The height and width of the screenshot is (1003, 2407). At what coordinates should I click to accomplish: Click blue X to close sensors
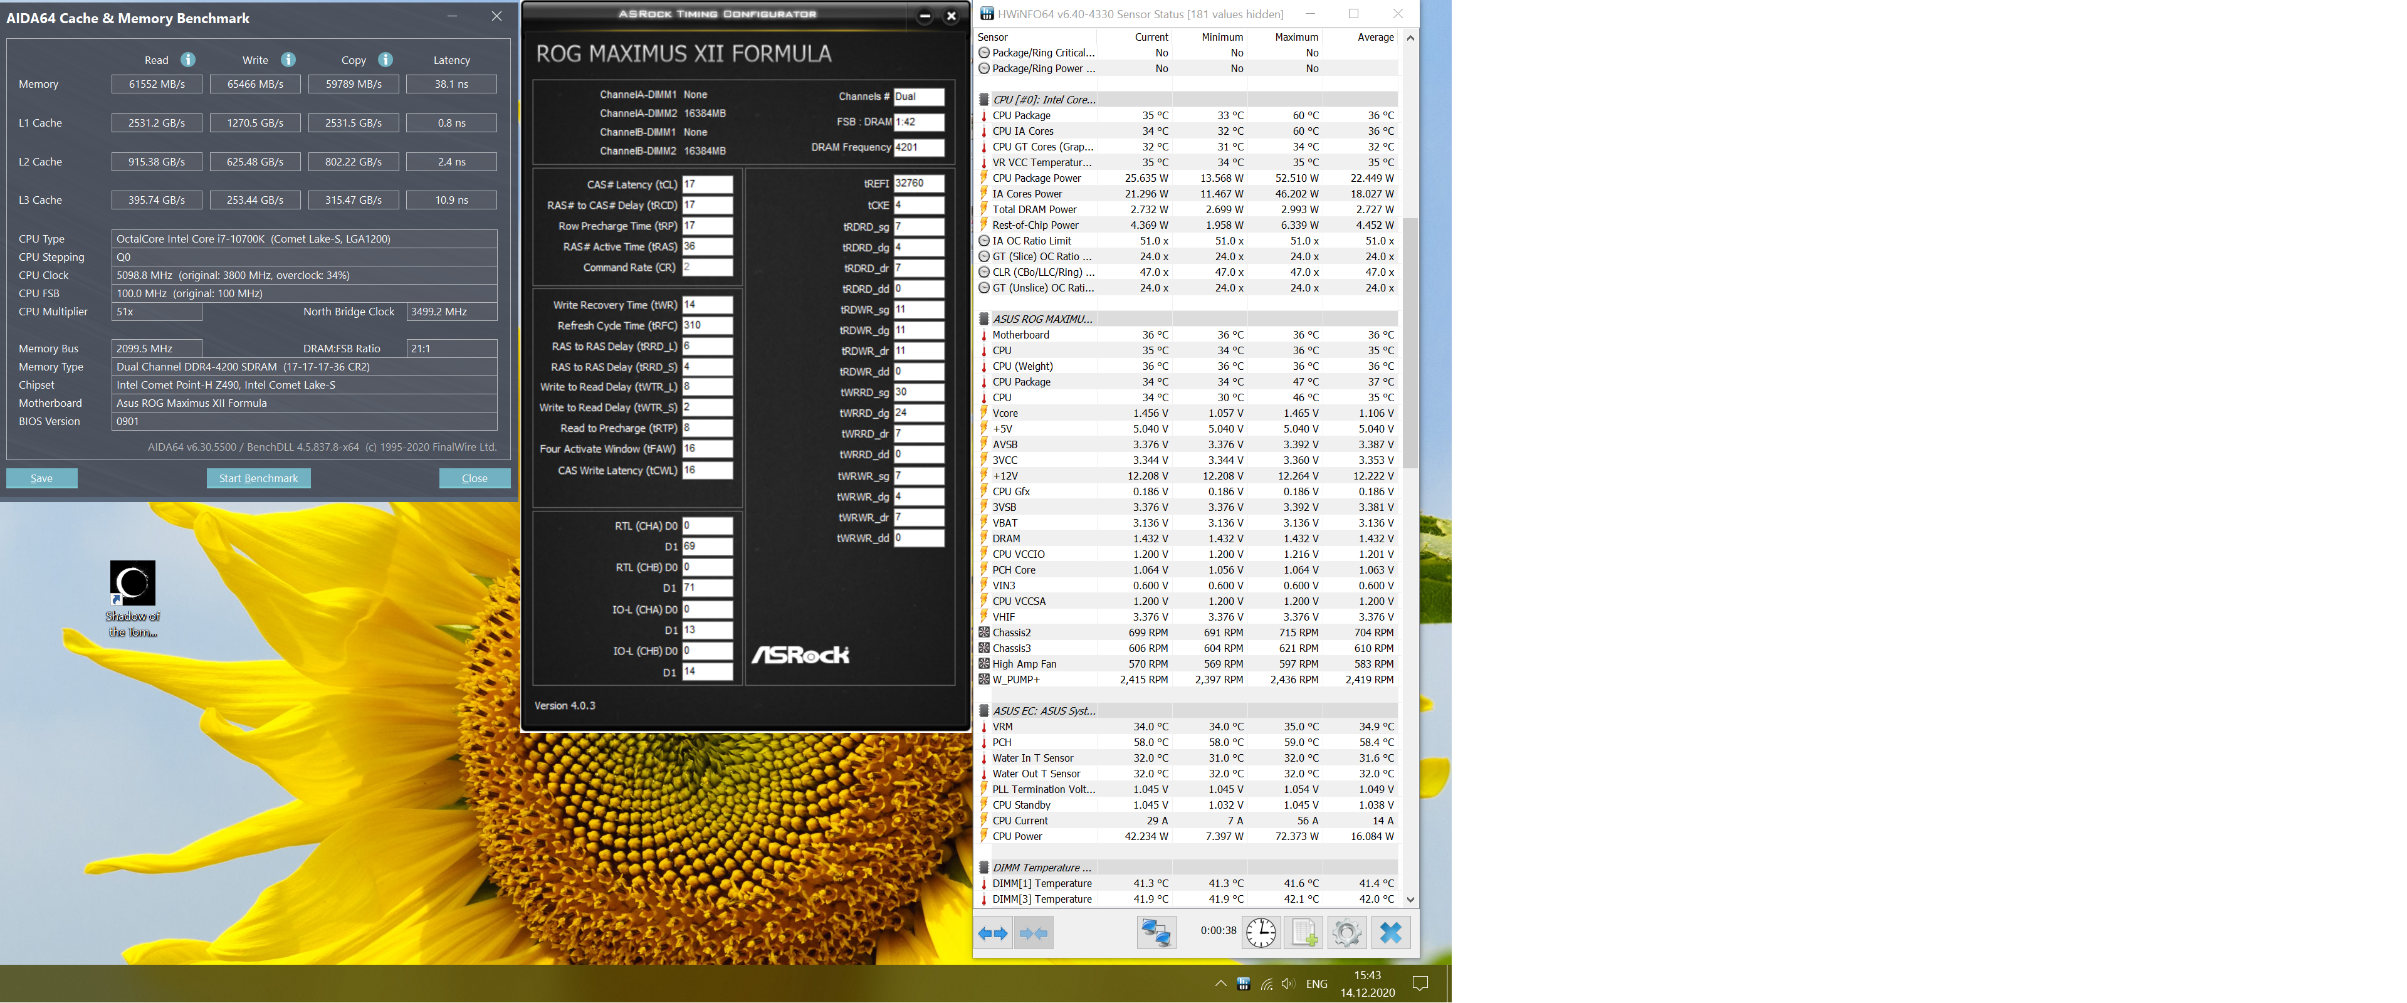point(1390,933)
